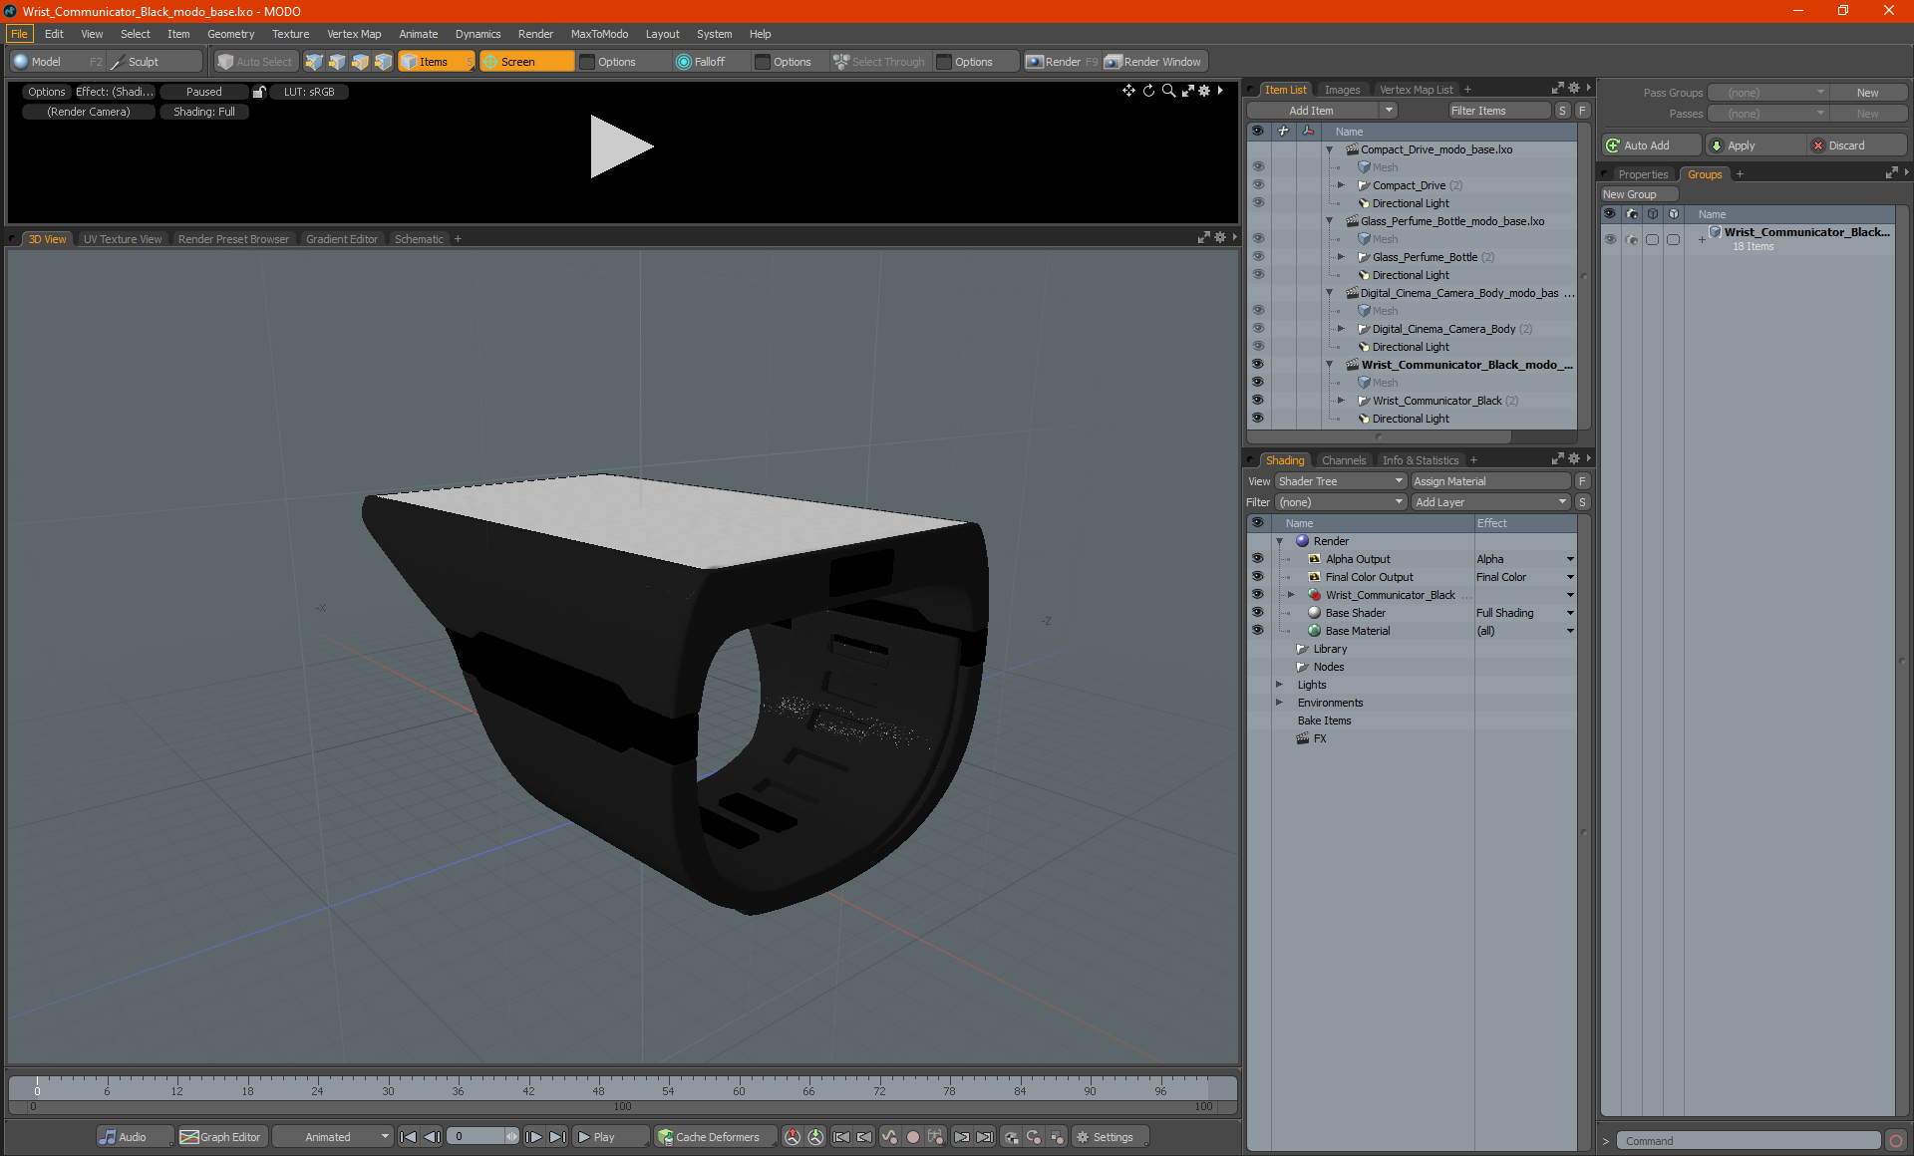The height and width of the screenshot is (1156, 1914).
Task: Open the Add Layer dropdown
Action: (1490, 502)
